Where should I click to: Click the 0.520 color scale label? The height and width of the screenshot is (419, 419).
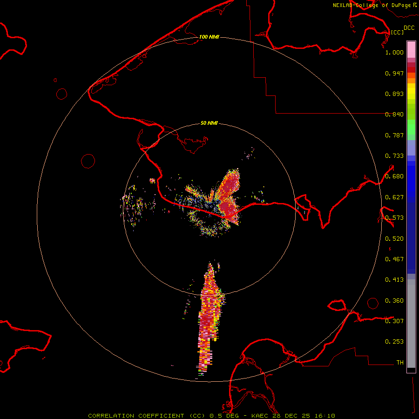pos(394,239)
